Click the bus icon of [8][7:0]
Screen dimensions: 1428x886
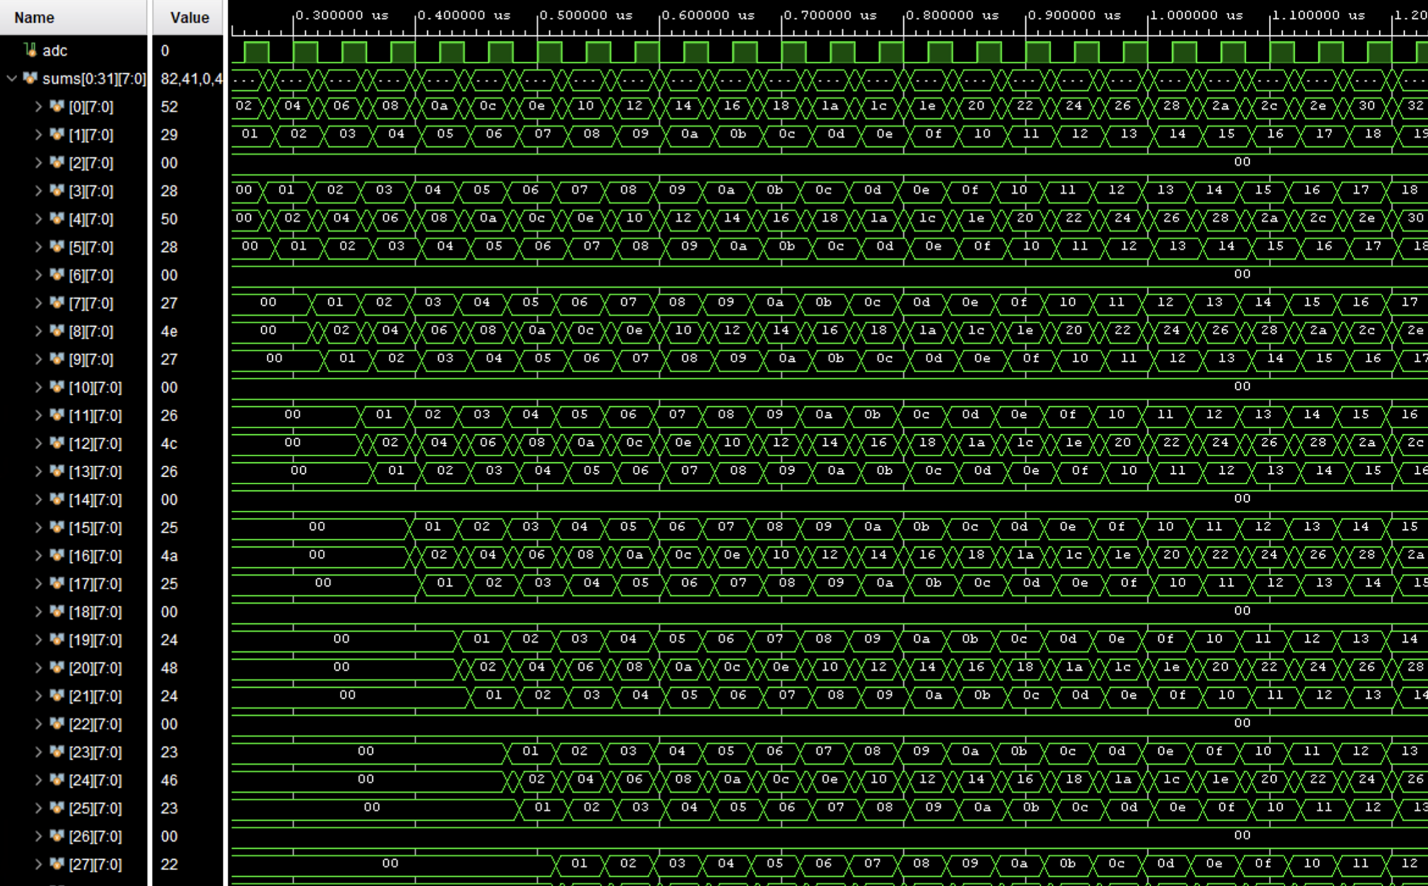pyautogui.click(x=57, y=331)
